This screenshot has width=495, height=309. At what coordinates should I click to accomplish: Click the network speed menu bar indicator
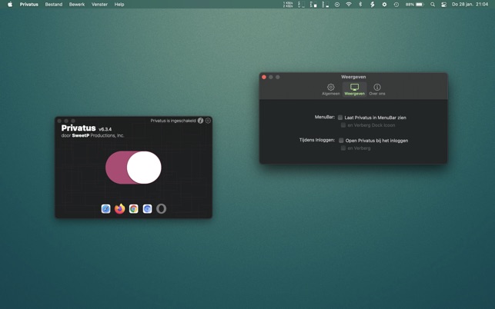tap(288, 5)
